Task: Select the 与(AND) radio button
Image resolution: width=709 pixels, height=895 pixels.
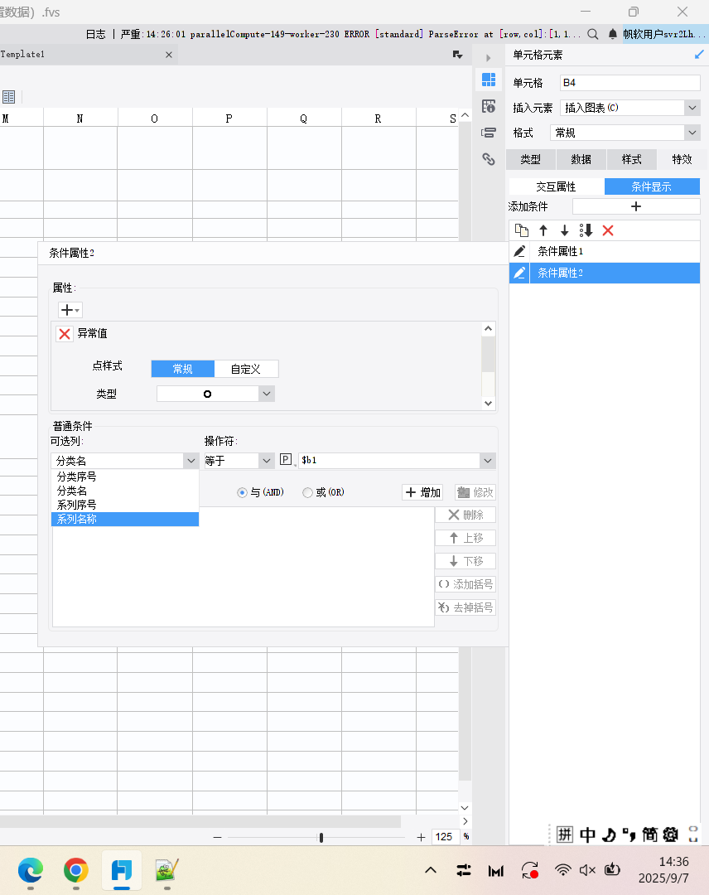Action: click(242, 492)
